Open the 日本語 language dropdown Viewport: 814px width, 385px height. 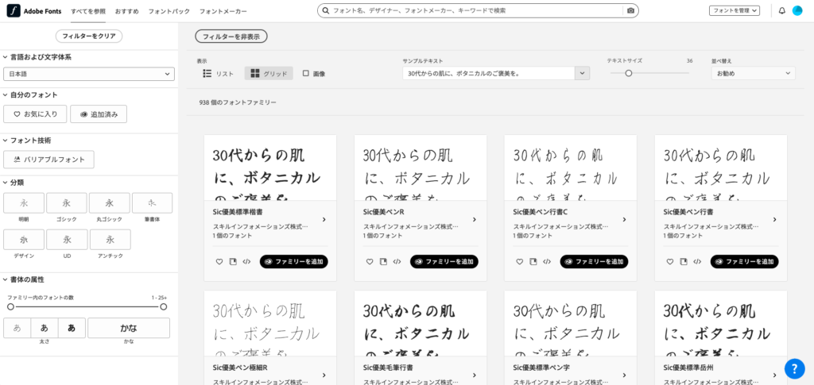click(x=89, y=74)
